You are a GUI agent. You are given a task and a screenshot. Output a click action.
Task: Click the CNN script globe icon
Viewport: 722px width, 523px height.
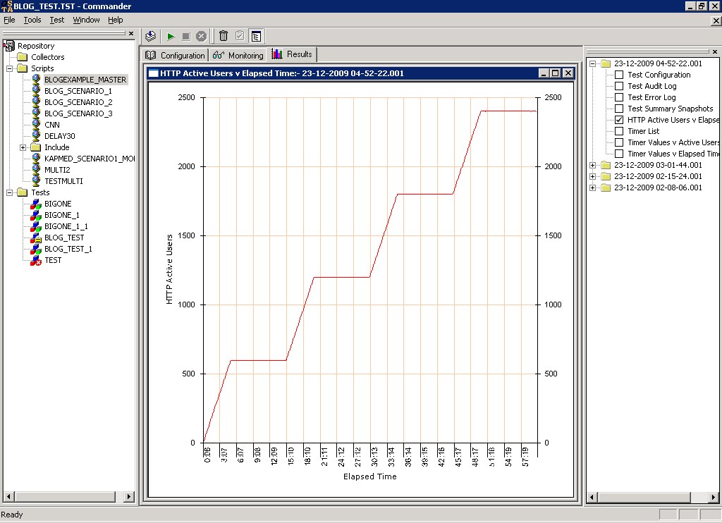click(x=36, y=124)
